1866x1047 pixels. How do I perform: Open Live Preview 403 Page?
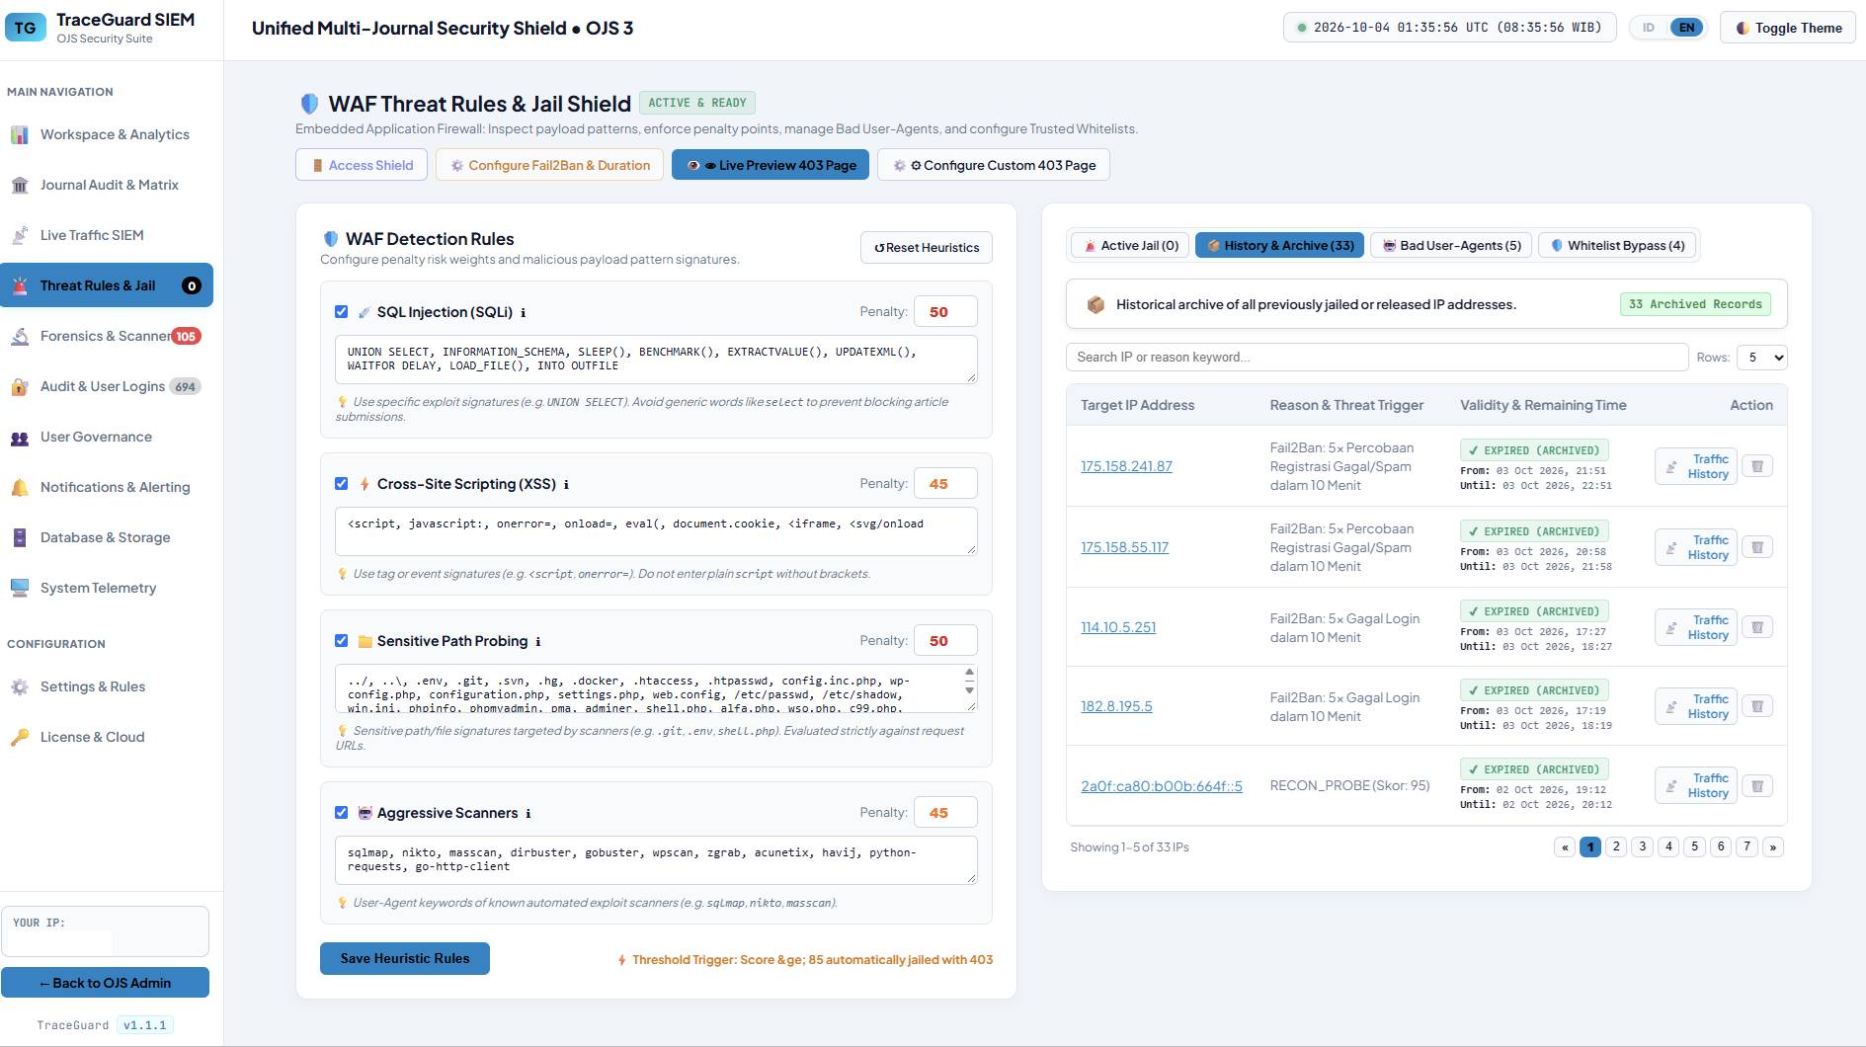[771, 165]
